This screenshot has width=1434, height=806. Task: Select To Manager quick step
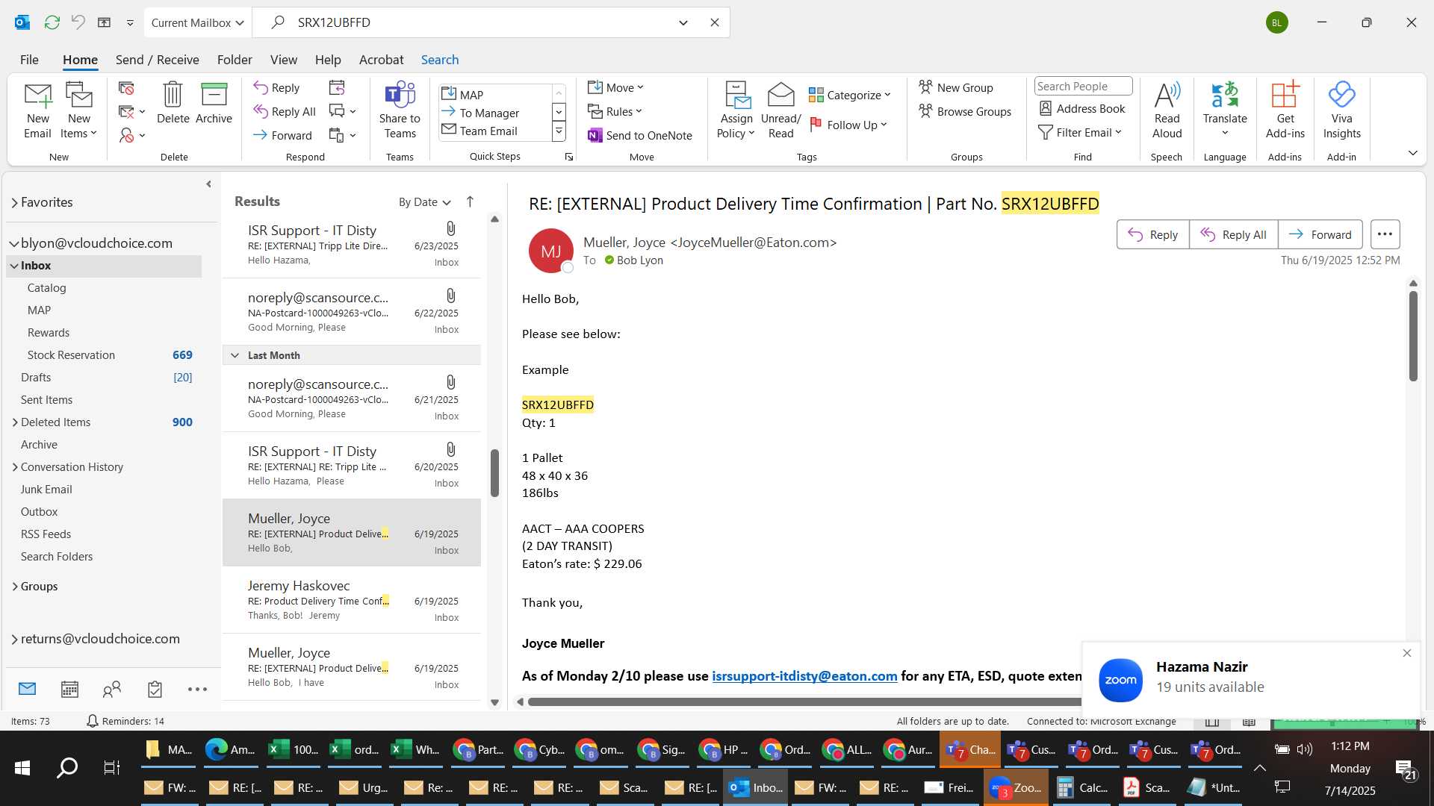click(495, 113)
